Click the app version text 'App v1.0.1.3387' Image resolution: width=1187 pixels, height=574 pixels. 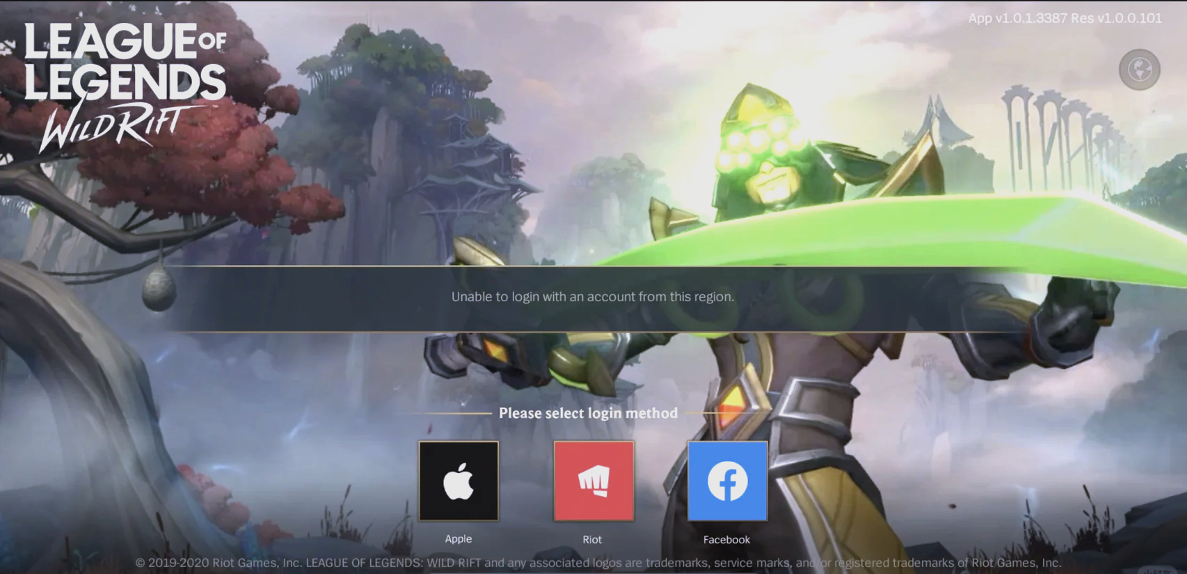pos(1018,18)
